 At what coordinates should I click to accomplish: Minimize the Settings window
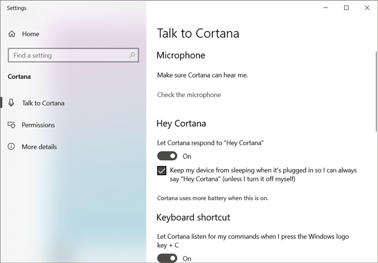pyautogui.click(x=325, y=8)
